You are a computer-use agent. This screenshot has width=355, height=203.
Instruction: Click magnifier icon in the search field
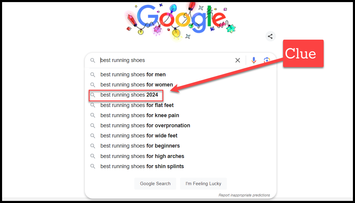pos(93,60)
